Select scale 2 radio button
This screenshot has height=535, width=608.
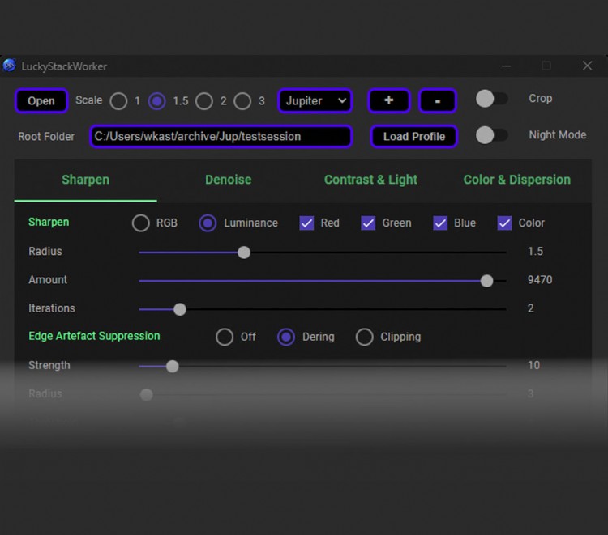(x=204, y=101)
